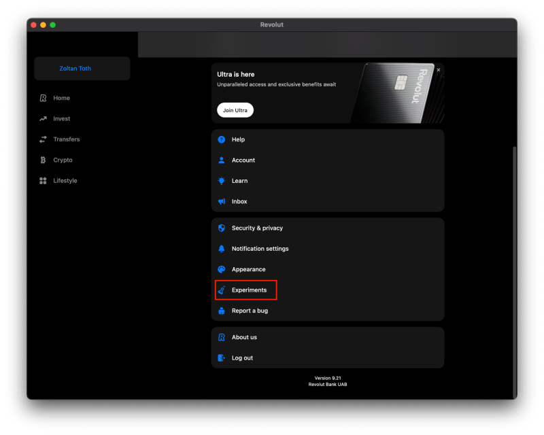Dismiss the Ultra is here banner
The image size is (544, 435).
coord(439,70)
